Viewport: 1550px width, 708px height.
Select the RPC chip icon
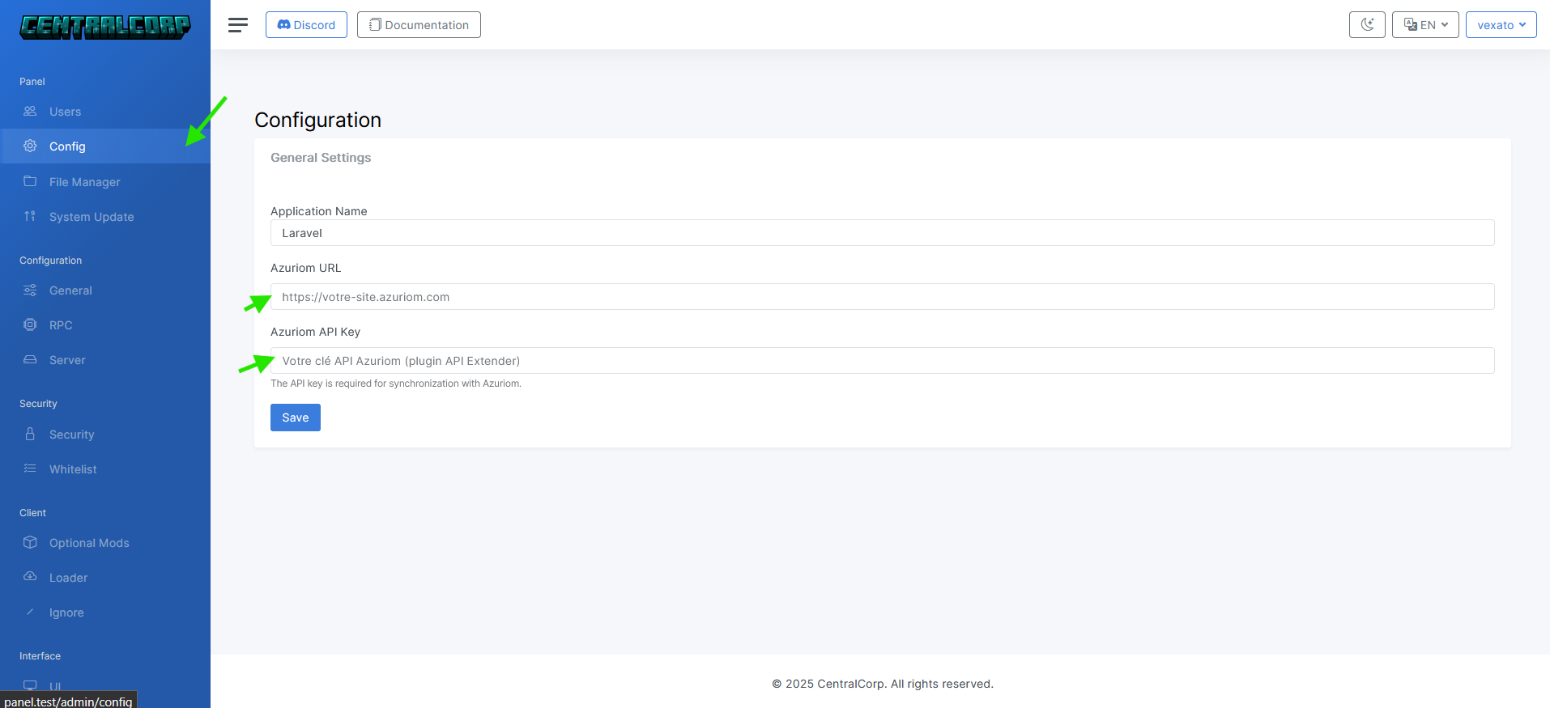click(x=30, y=325)
